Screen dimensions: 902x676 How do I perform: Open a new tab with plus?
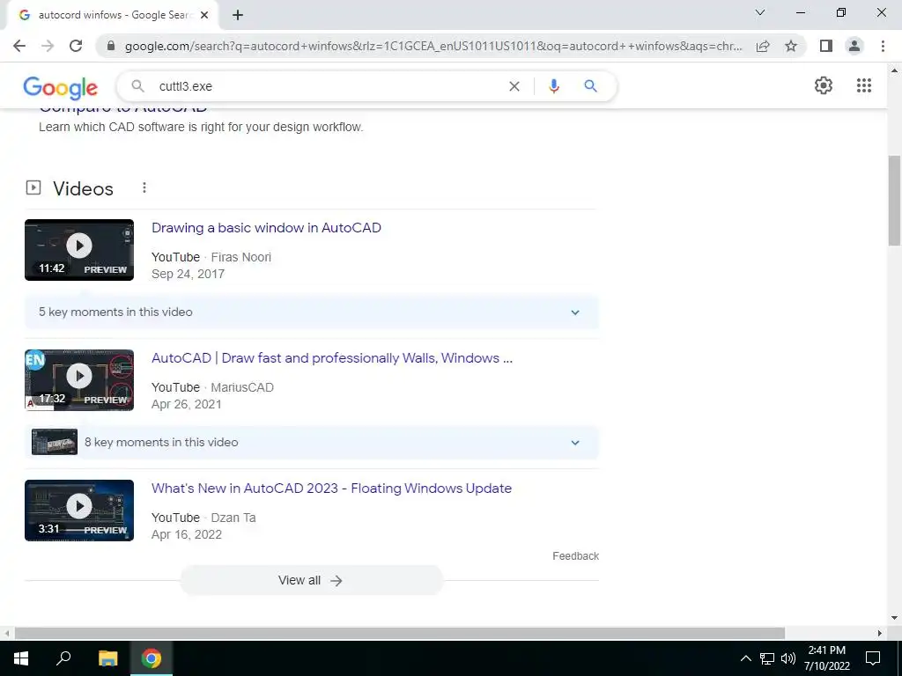[238, 16]
